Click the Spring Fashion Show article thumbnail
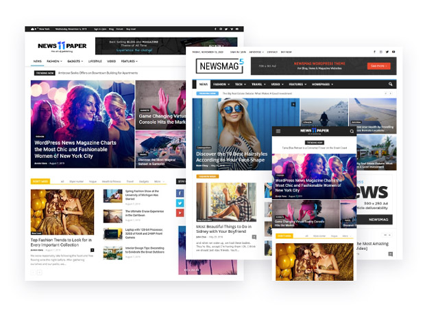This screenshot has height=309, width=425. (x=112, y=195)
